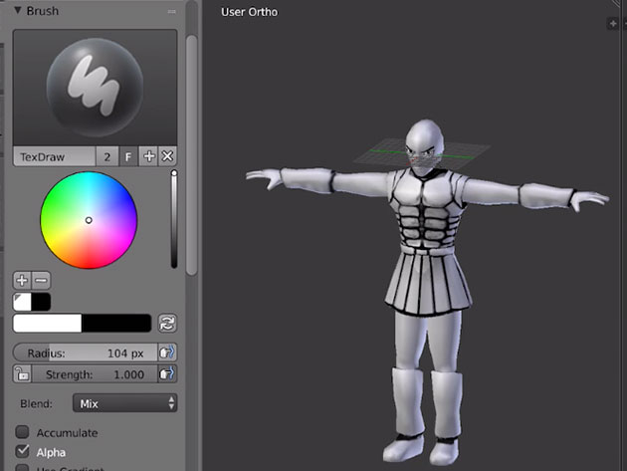Screen dimensions: 627x471
Task: Click the User Ortho view label
Action: (x=249, y=12)
